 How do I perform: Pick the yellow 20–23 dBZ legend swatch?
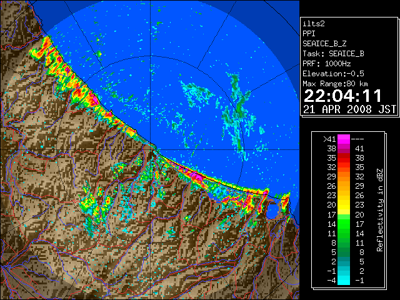(x=344, y=205)
